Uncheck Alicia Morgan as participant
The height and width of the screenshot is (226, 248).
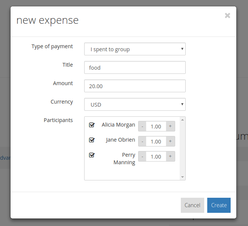point(92,125)
